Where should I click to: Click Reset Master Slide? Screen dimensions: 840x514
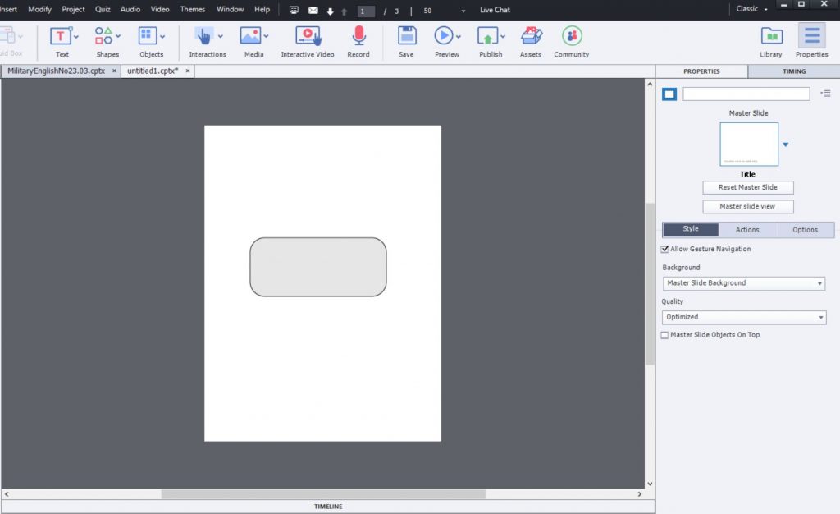747,187
